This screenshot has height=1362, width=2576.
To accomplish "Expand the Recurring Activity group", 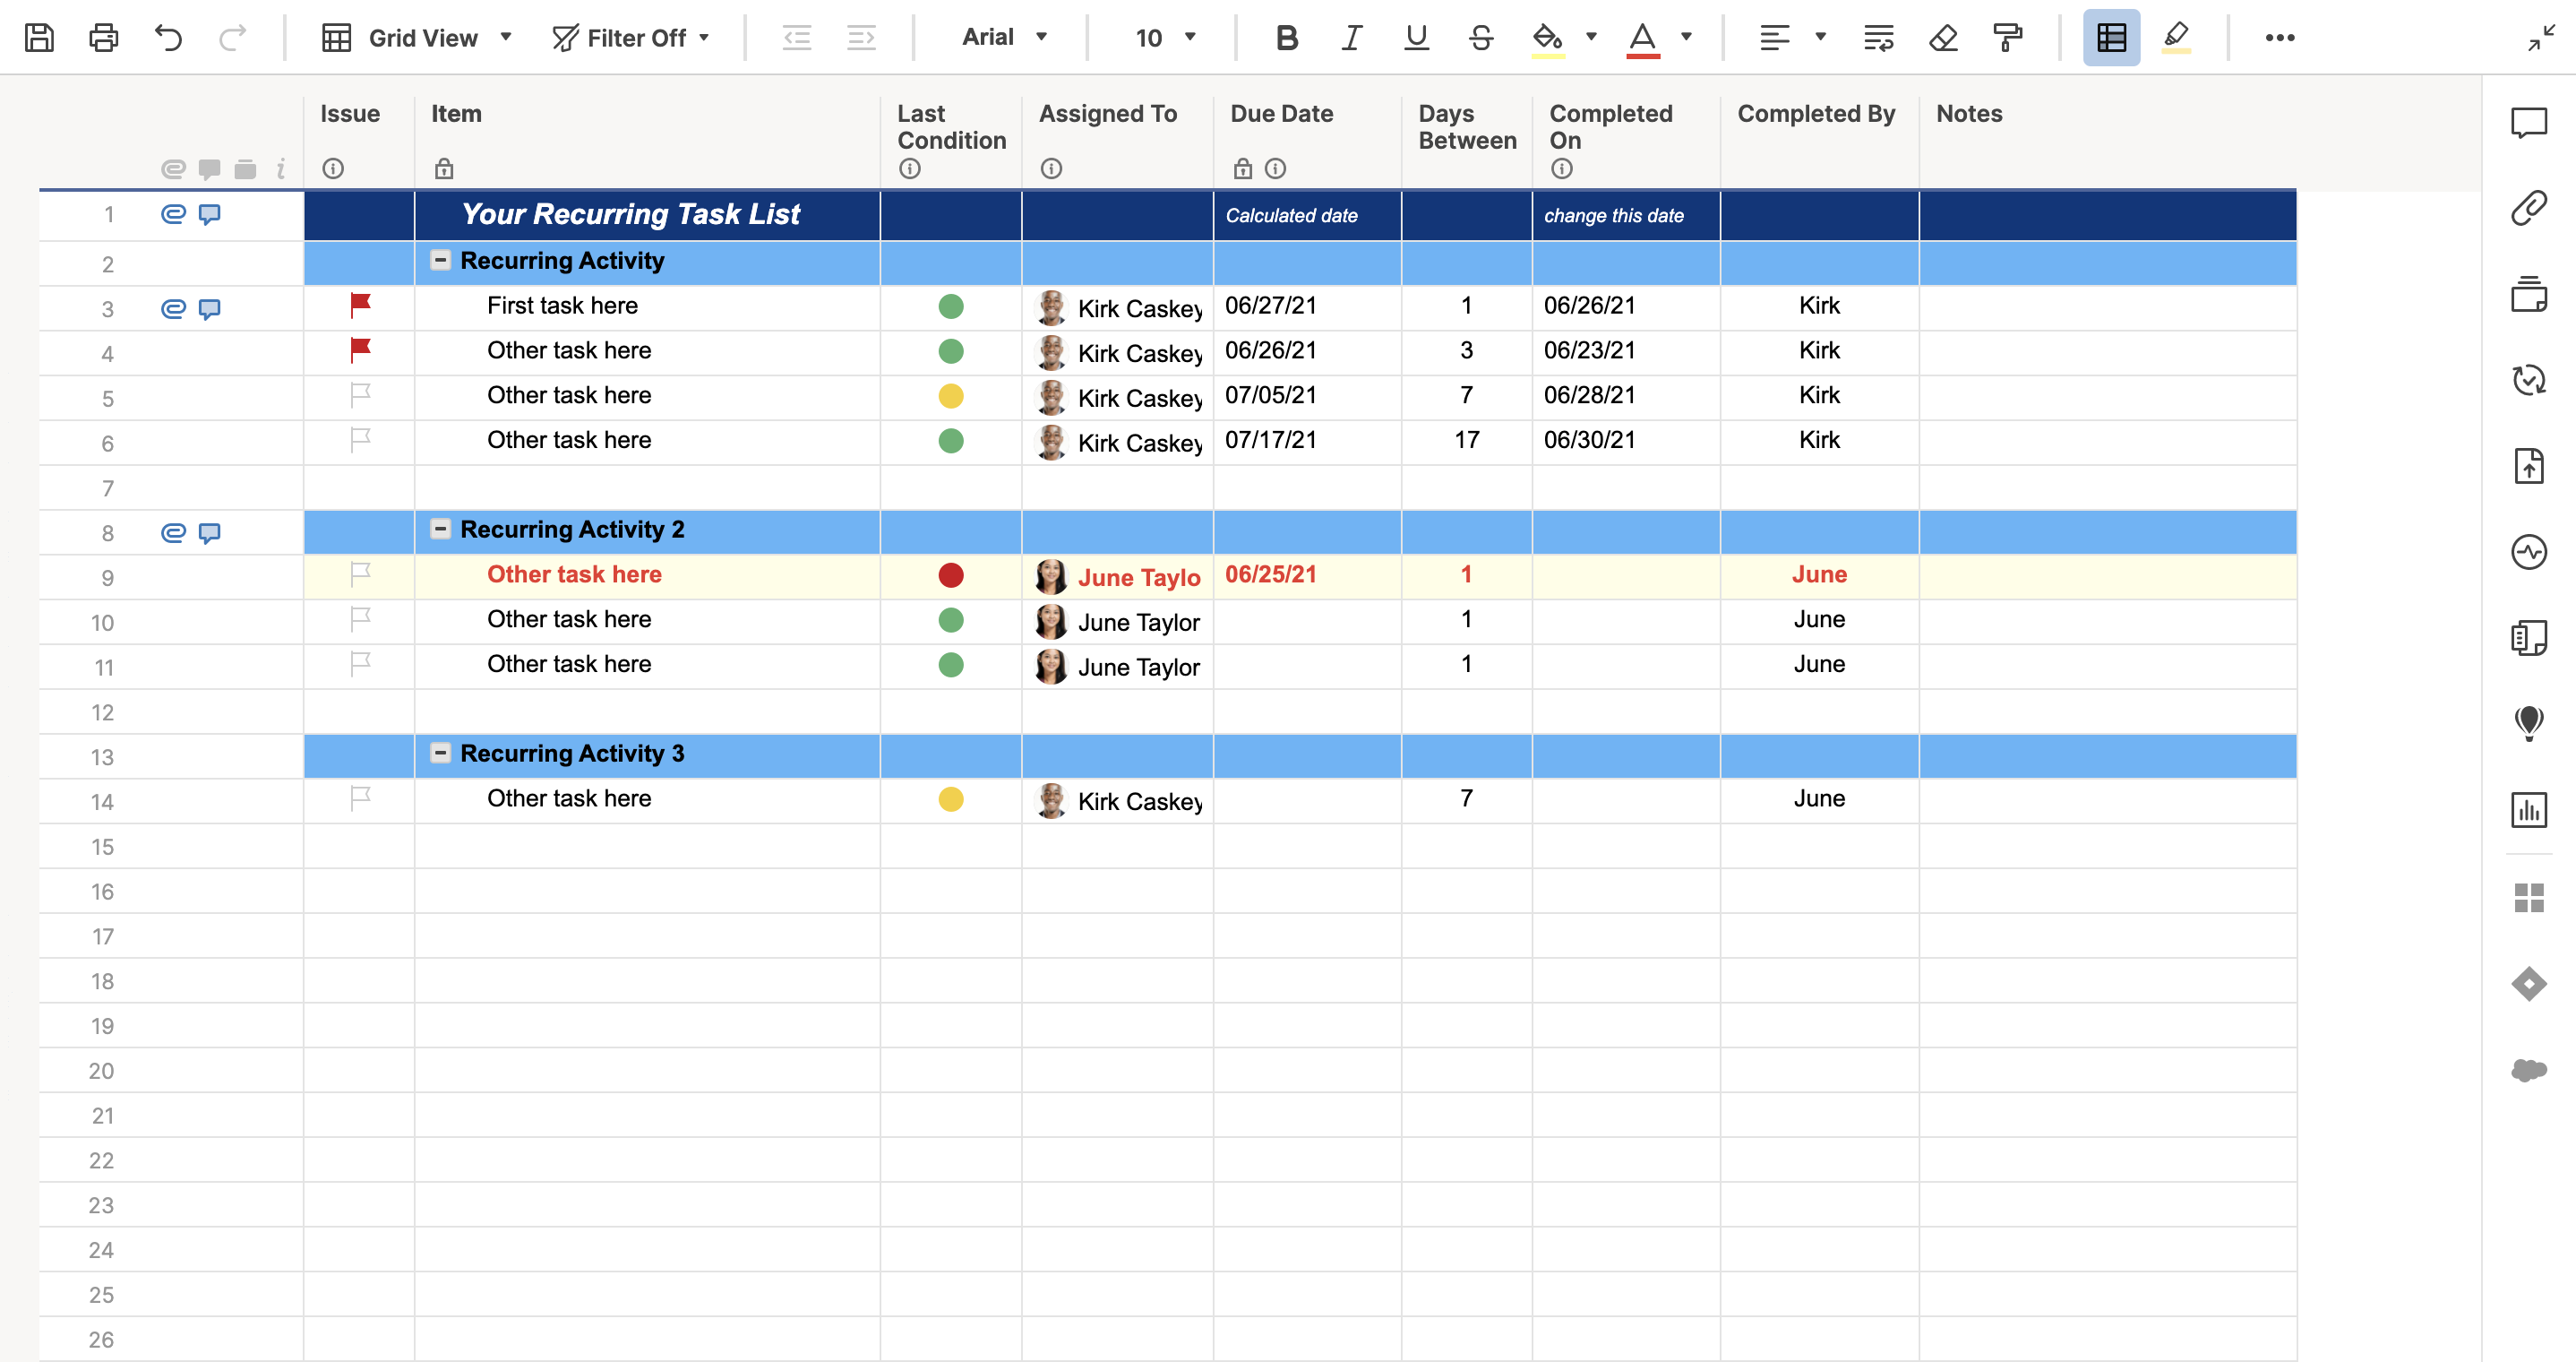I will tap(440, 261).
